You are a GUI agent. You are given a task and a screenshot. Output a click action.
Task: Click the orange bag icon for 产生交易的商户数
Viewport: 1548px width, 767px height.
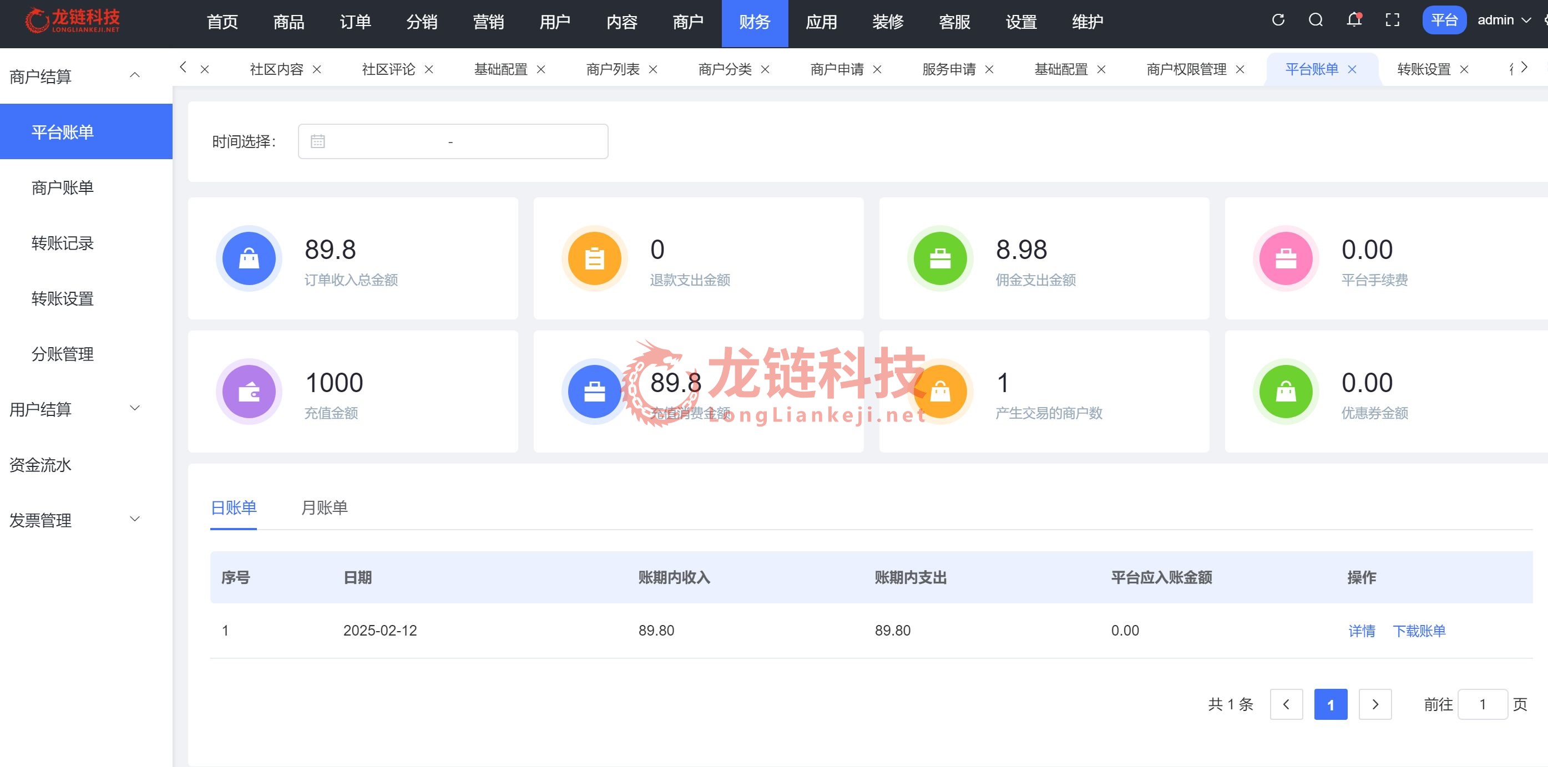point(940,392)
